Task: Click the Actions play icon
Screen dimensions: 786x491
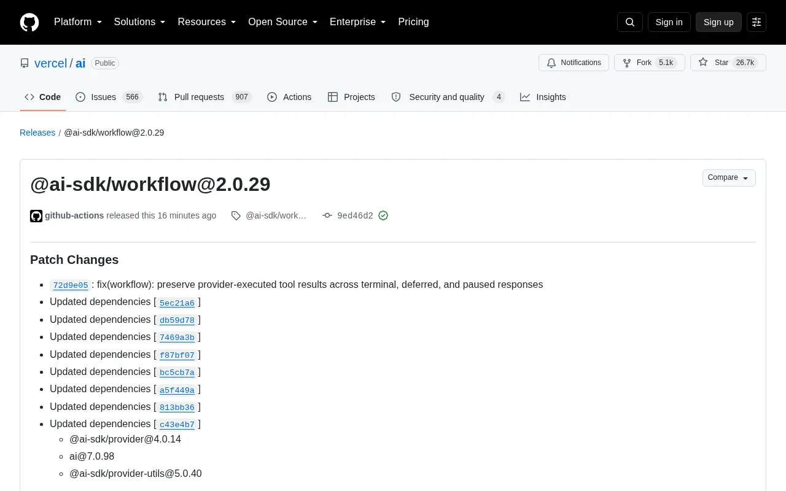Action: coord(272,97)
